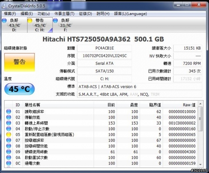The height and width of the screenshot is (173, 209).
Task: Click the 屬性名稱 column header
Action: point(58,105)
